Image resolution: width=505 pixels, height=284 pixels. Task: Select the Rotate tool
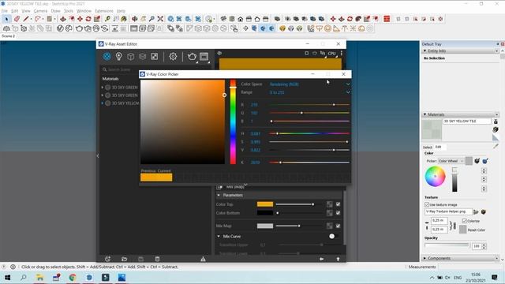click(x=88, y=19)
